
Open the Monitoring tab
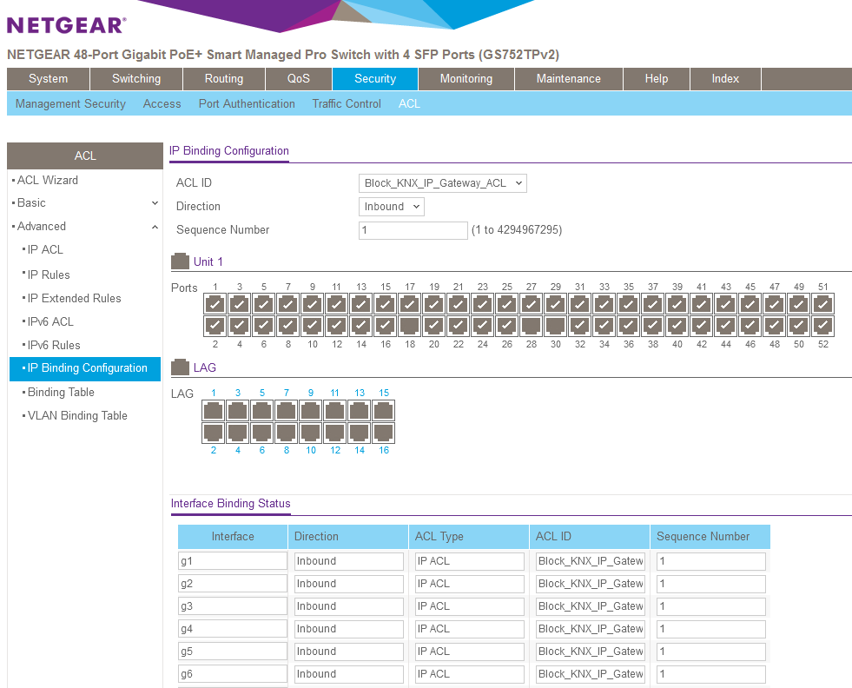click(x=466, y=79)
